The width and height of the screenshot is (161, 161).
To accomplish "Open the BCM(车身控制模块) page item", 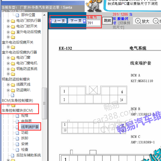I will (17, 100).
